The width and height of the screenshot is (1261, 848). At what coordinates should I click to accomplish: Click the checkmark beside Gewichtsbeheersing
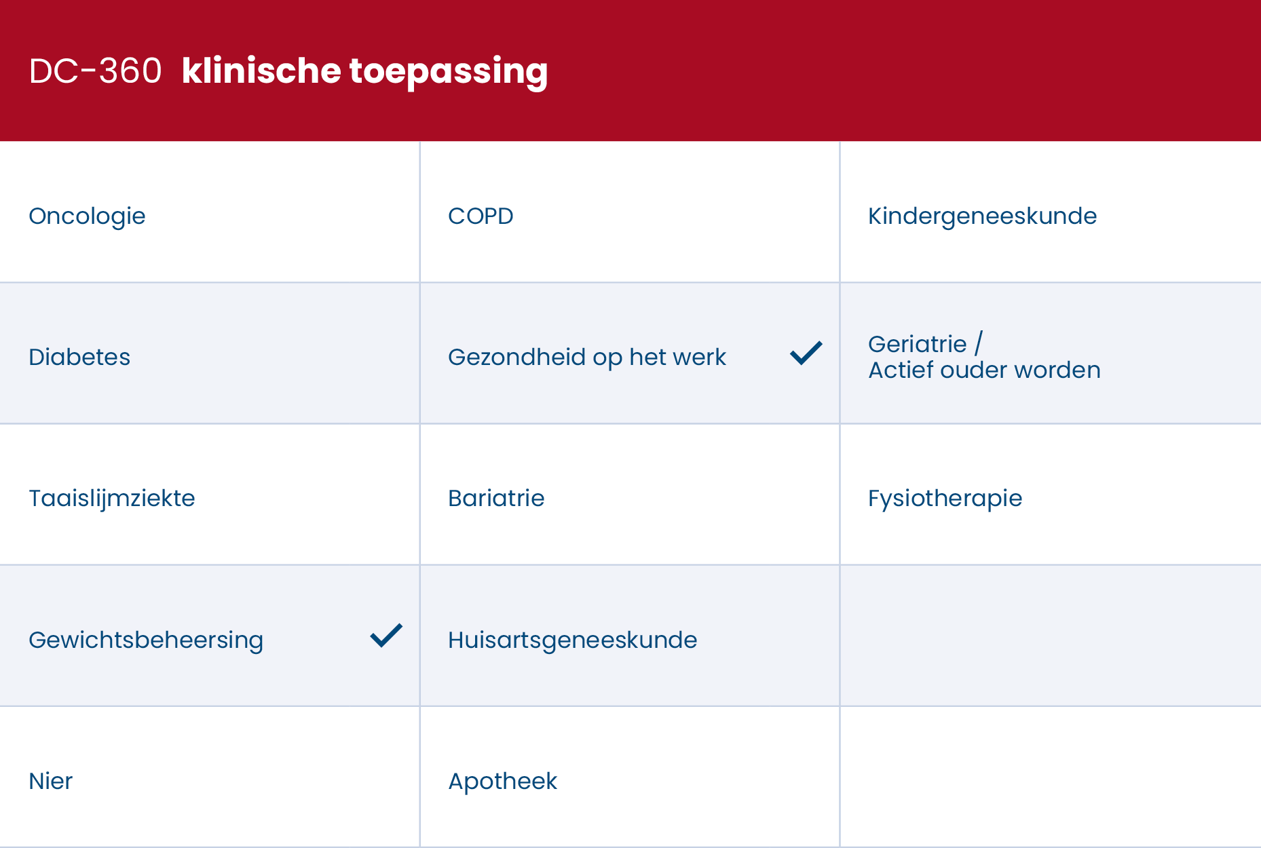click(x=386, y=636)
